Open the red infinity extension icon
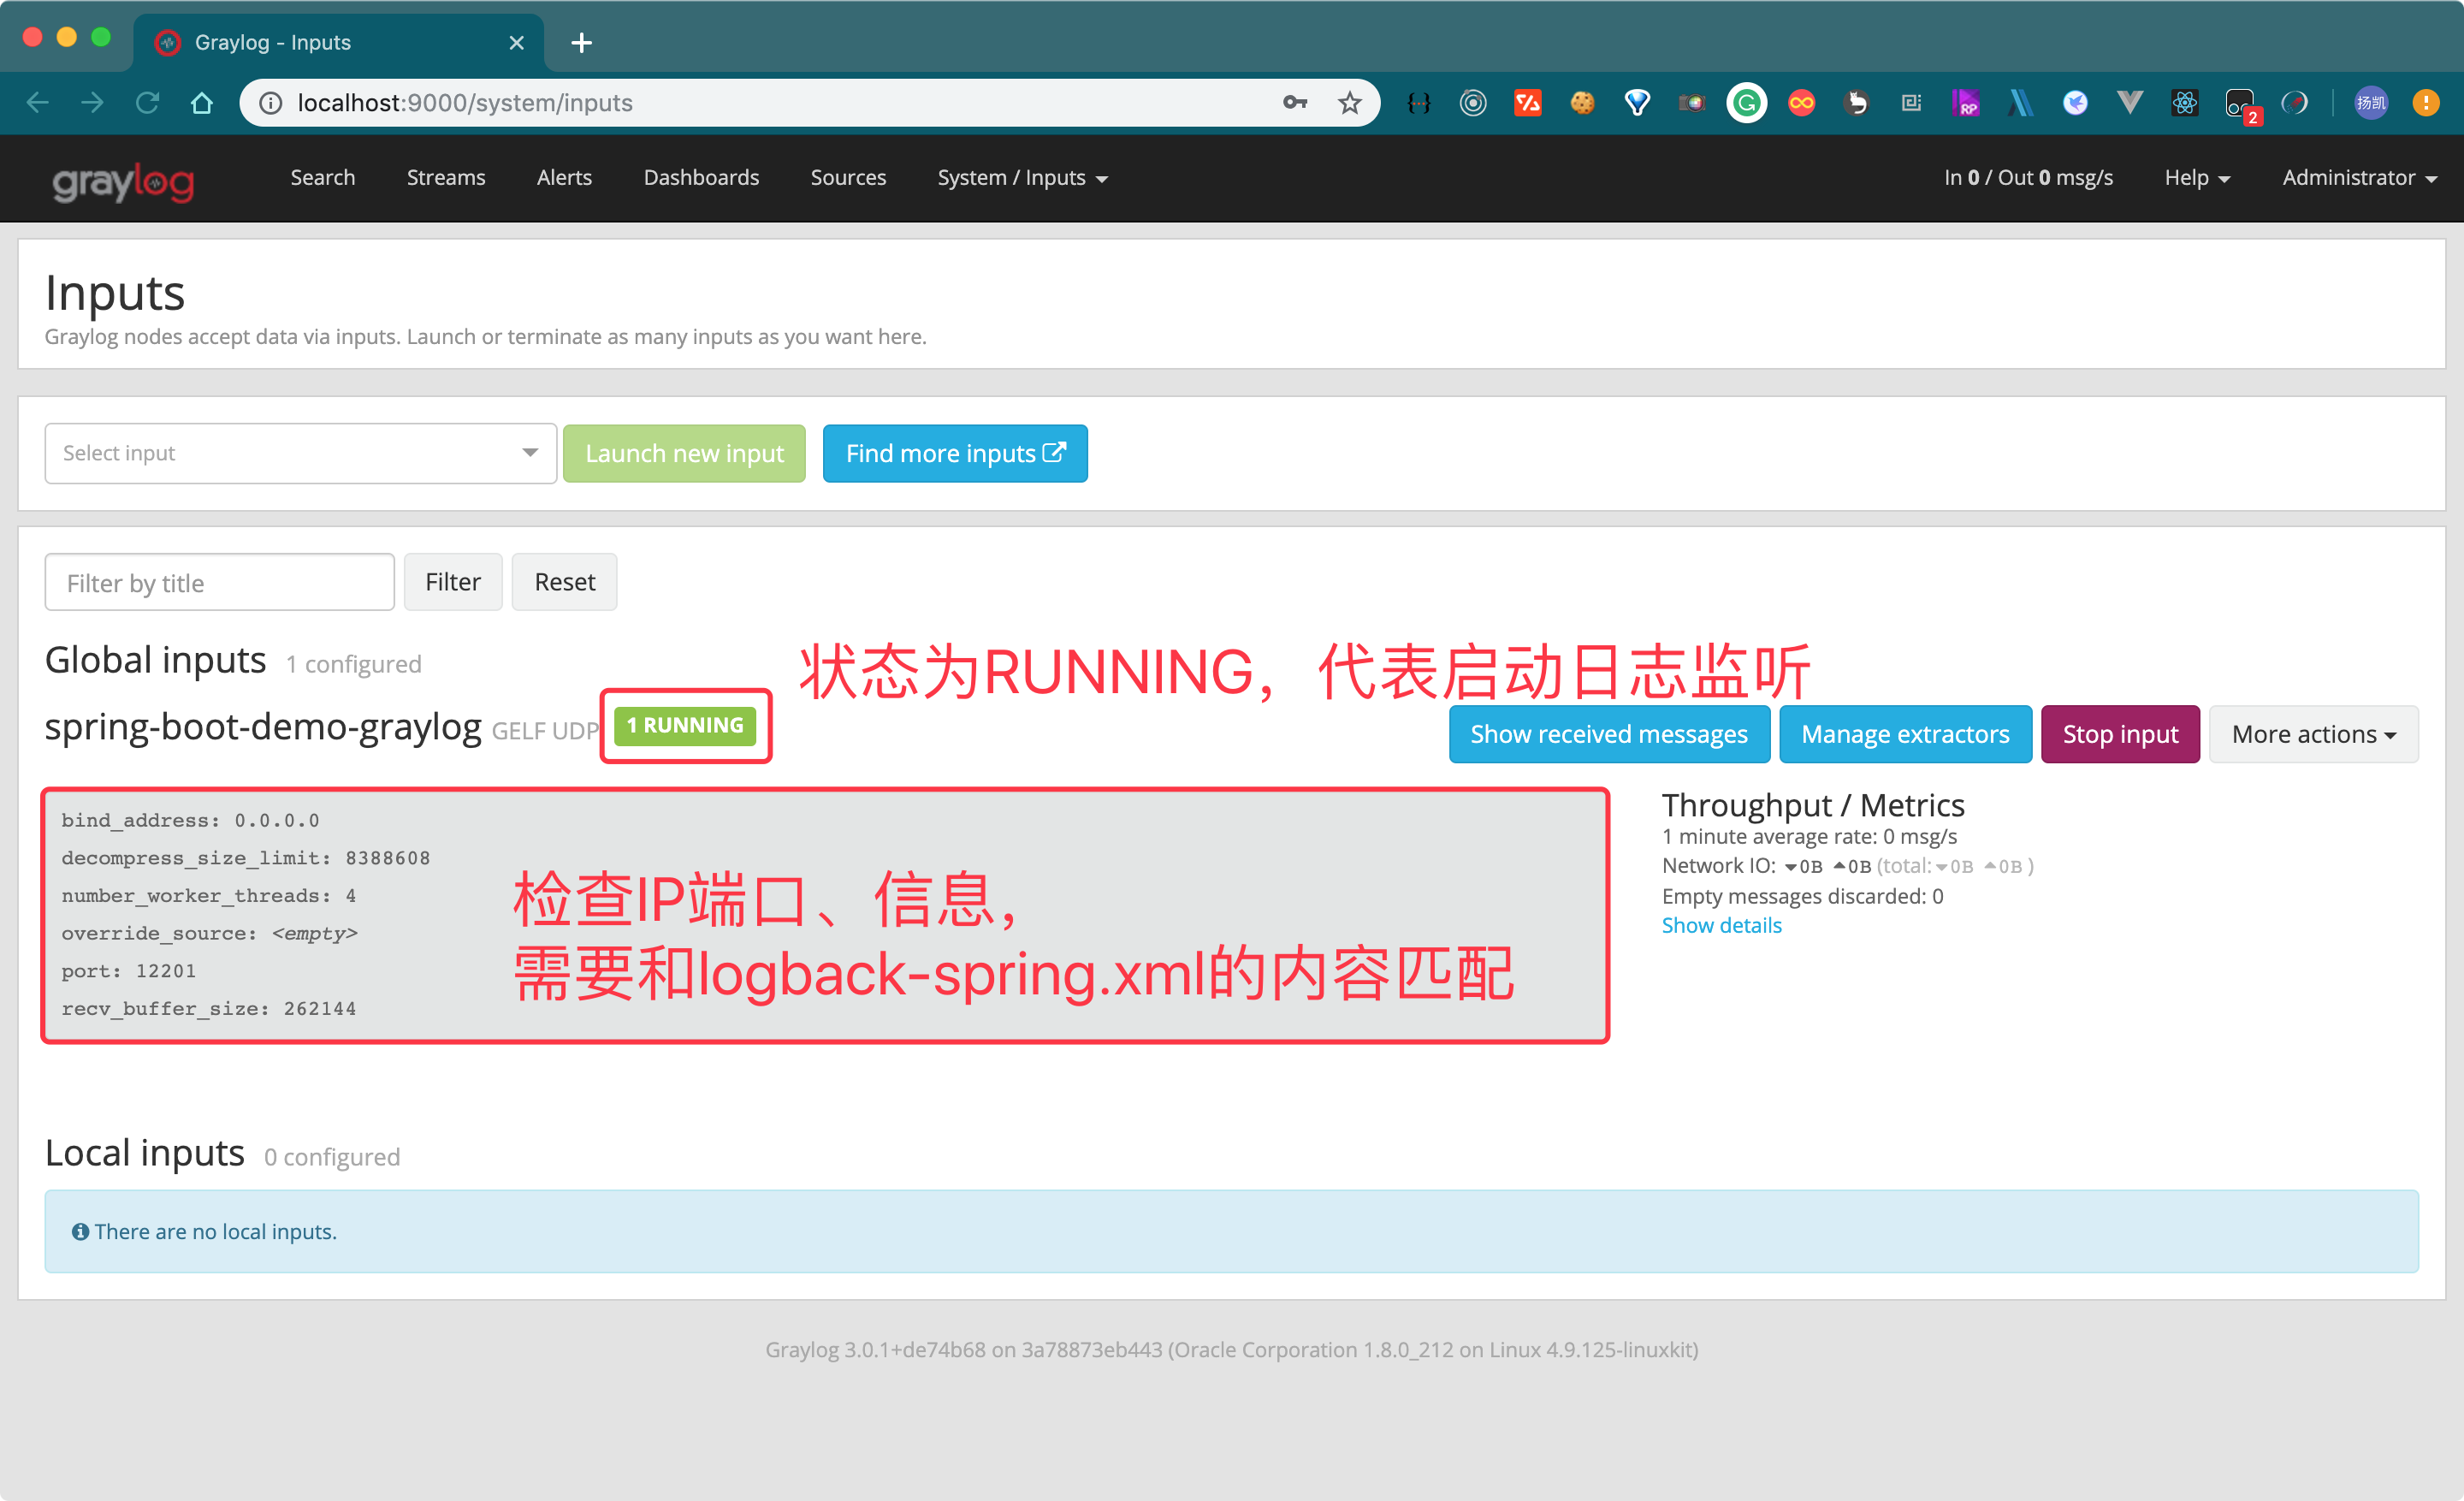The image size is (2464, 1501). pyautogui.click(x=1801, y=103)
